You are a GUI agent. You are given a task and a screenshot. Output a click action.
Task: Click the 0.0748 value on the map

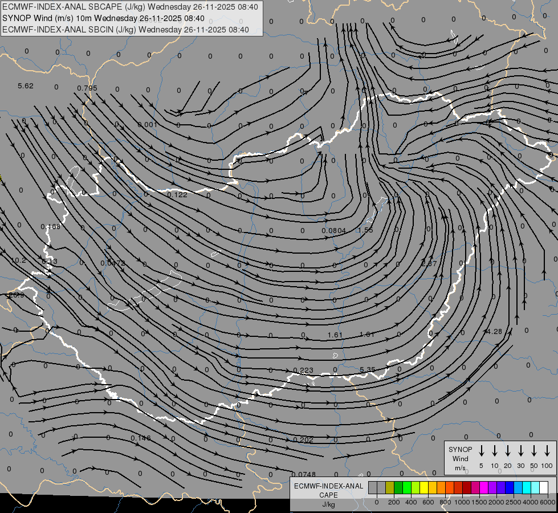click(x=304, y=474)
